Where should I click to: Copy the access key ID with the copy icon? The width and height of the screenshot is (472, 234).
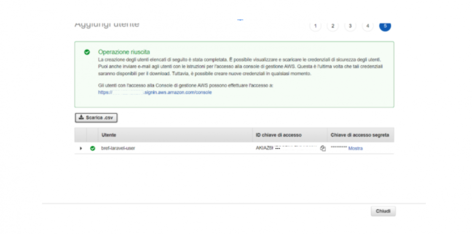(x=323, y=148)
